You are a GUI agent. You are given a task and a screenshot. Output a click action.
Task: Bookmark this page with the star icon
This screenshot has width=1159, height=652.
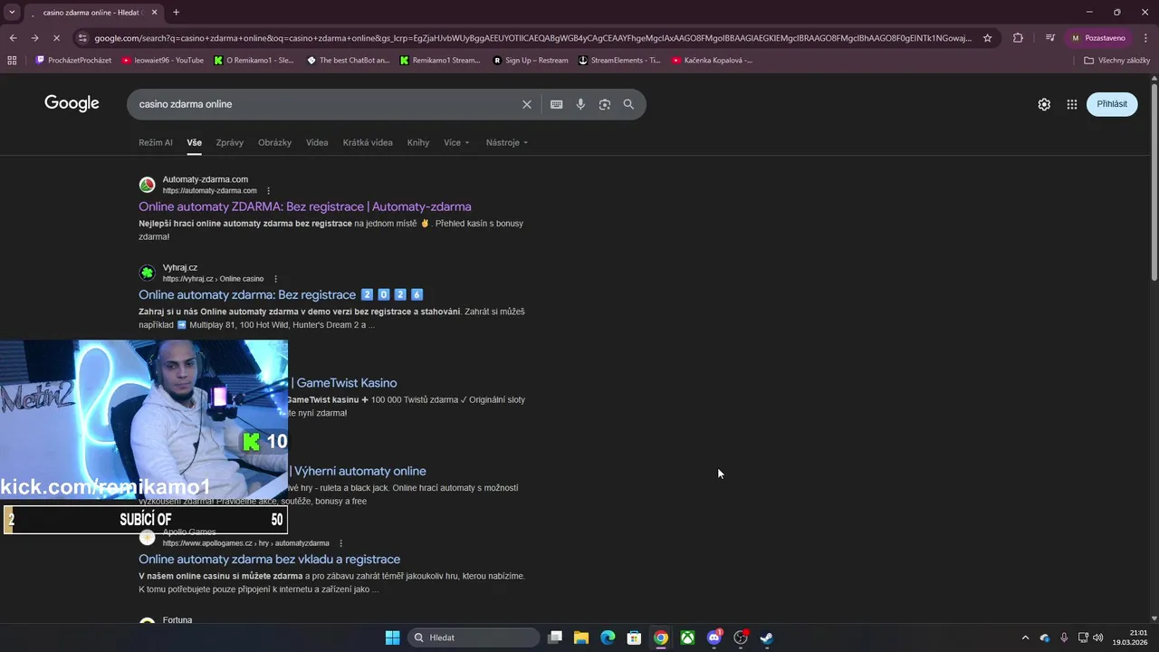[x=988, y=38]
